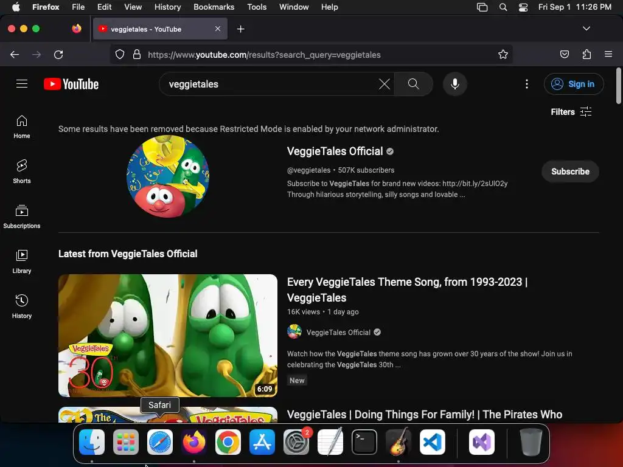
Task: Go to Home in sidebar
Action: 22,126
